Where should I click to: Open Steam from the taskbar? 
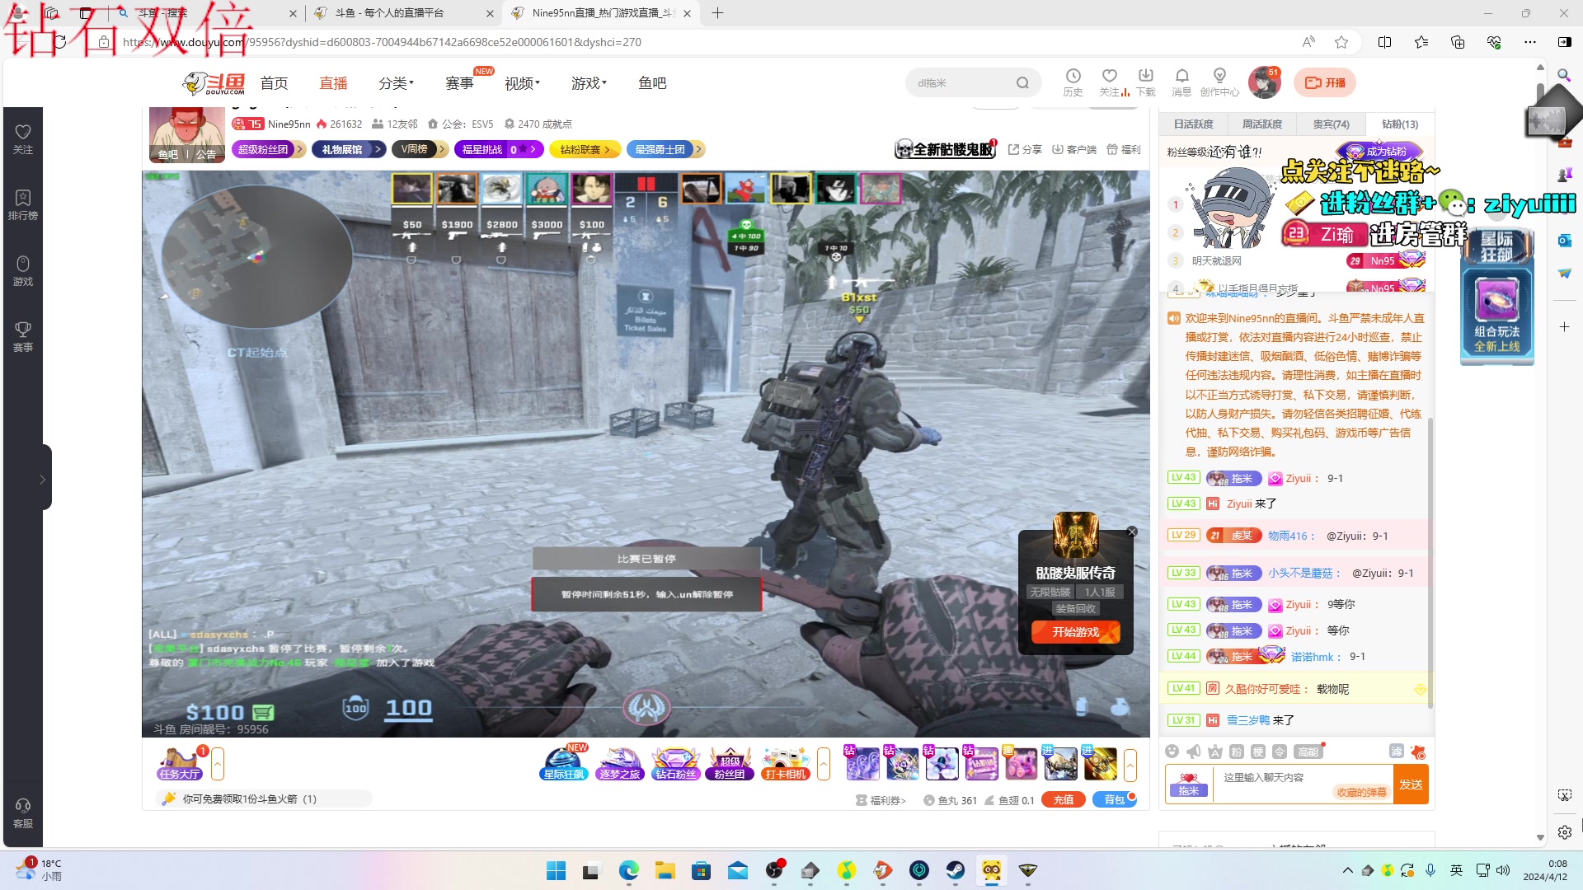[955, 870]
